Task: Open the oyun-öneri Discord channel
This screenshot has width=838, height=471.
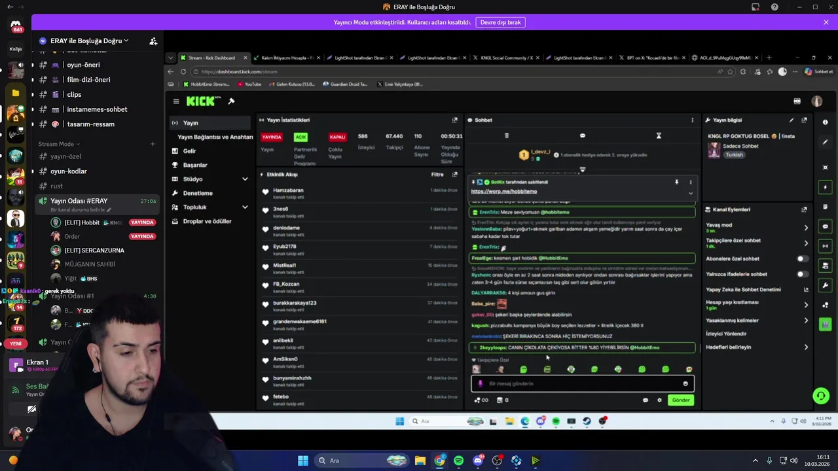Action: point(83,65)
